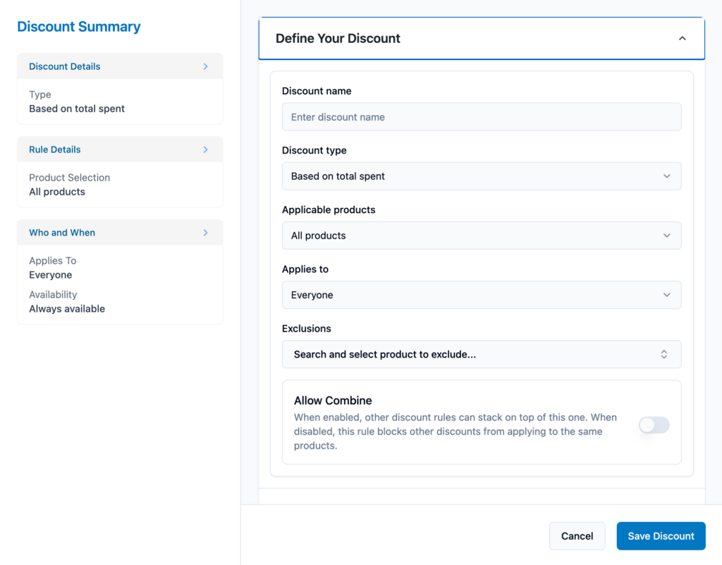Click the Cancel button
This screenshot has width=722, height=565.
(x=577, y=536)
